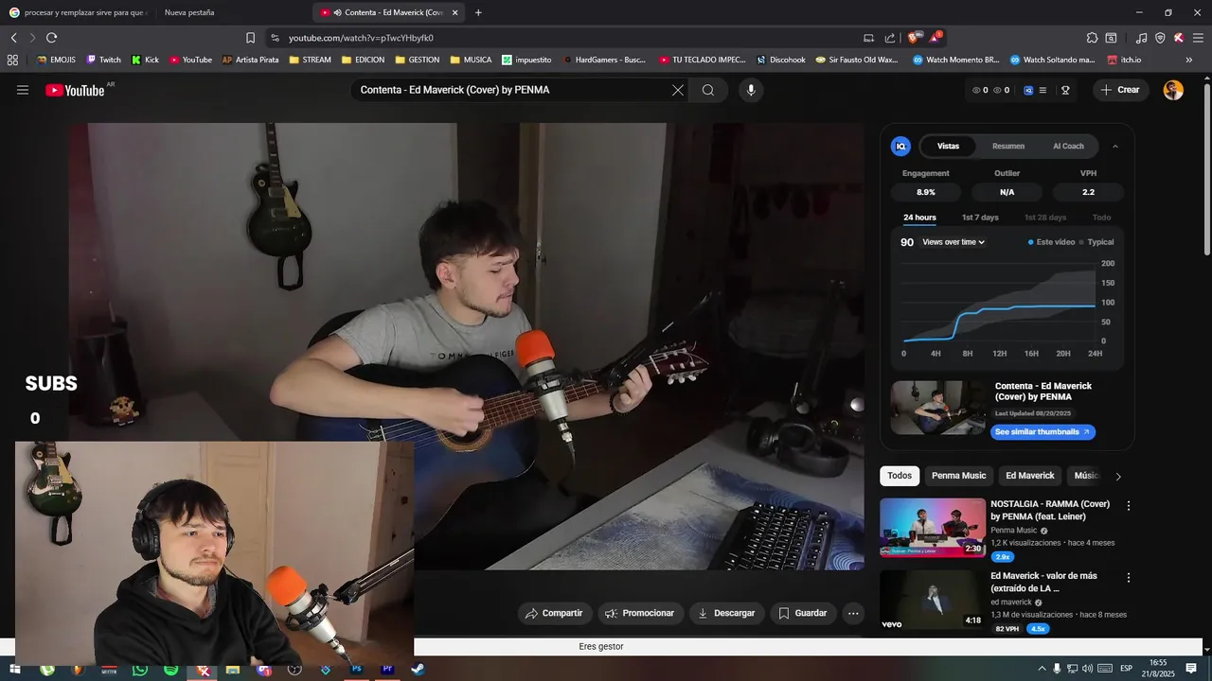Open the NOSTALGIA - RAMMA video thumbnail
The width and height of the screenshot is (1212, 681).
[933, 528]
